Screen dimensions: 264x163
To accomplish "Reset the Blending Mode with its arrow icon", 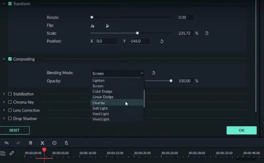I will (x=154, y=73).
